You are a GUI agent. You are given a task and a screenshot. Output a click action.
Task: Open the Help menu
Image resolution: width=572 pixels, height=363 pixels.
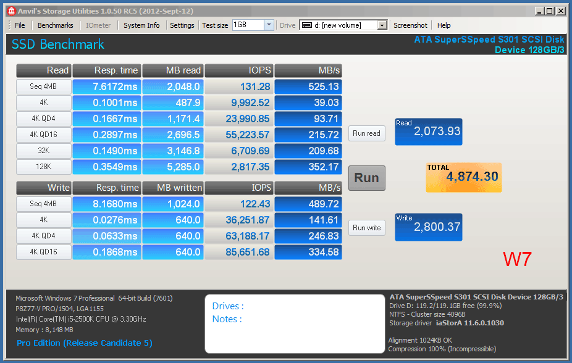tap(444, 25)
